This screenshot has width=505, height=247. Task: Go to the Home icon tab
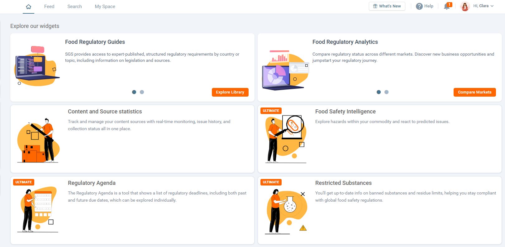tap(28, 7)
